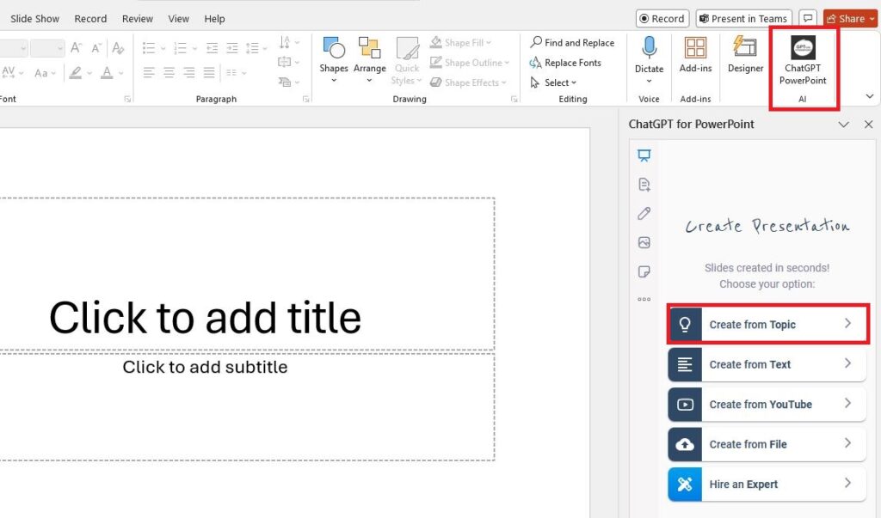Align text left in Paragraph group

click(x=149, y=72)
